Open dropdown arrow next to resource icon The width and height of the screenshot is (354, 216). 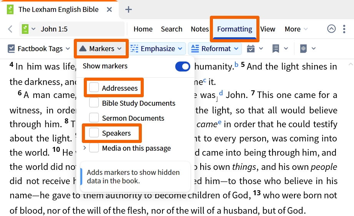[33, 29]
